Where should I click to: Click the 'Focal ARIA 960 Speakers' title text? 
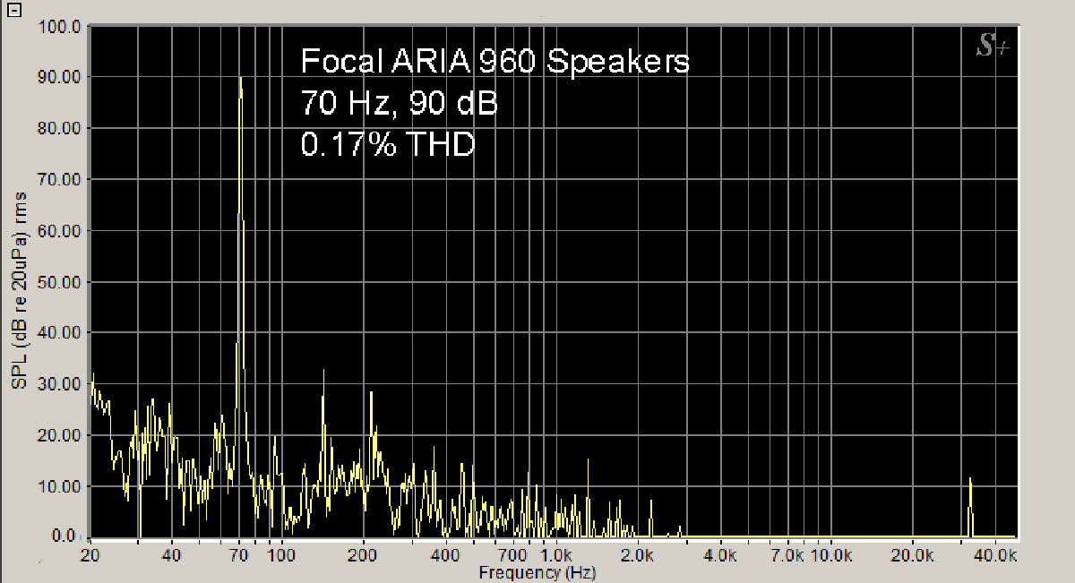pyautogui.click(x=494, y=62)
